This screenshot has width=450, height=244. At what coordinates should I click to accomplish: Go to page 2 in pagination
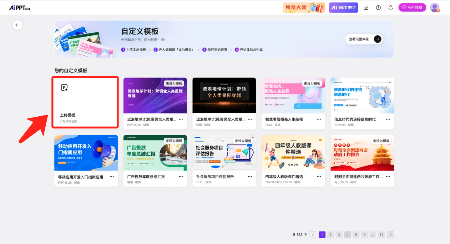click(331, 235)
